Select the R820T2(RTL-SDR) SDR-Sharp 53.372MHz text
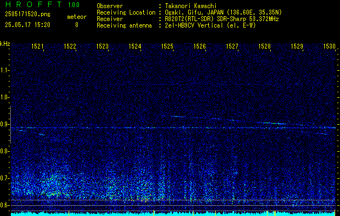The image size is (340, 216). [x=222, y=19]
